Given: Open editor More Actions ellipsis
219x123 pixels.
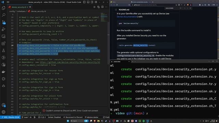Looking at the screenshot, I should tap(106, 7).
